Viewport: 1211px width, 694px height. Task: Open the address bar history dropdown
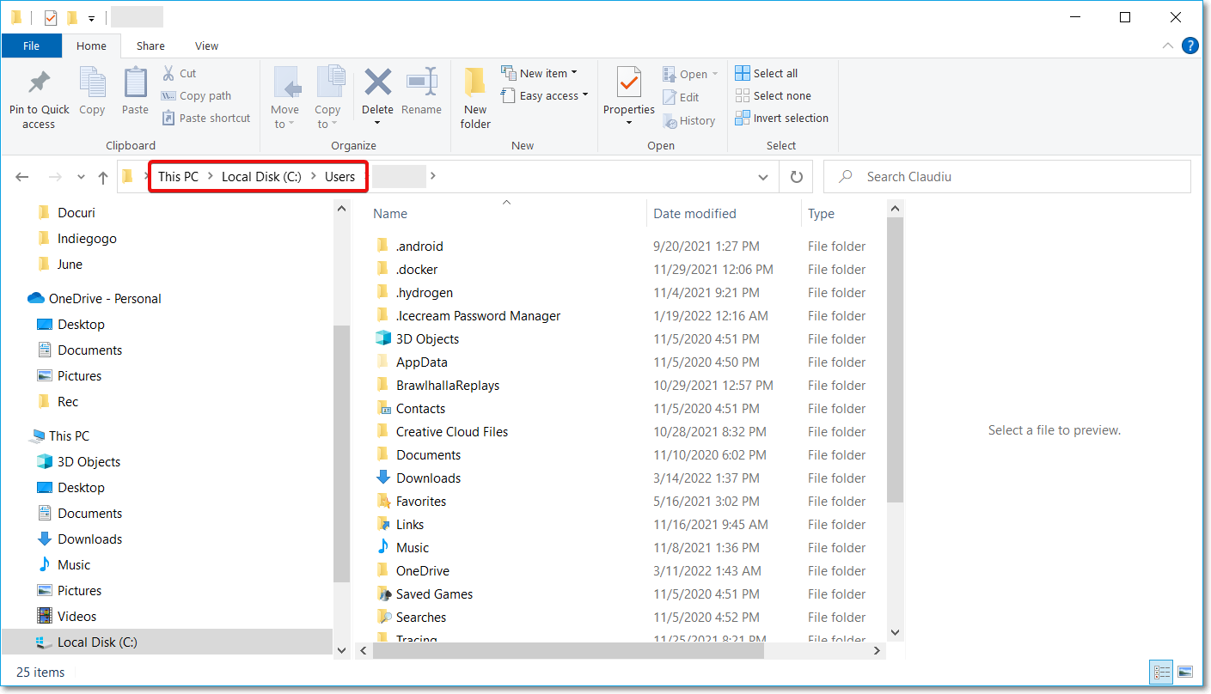tap(762, 177)
